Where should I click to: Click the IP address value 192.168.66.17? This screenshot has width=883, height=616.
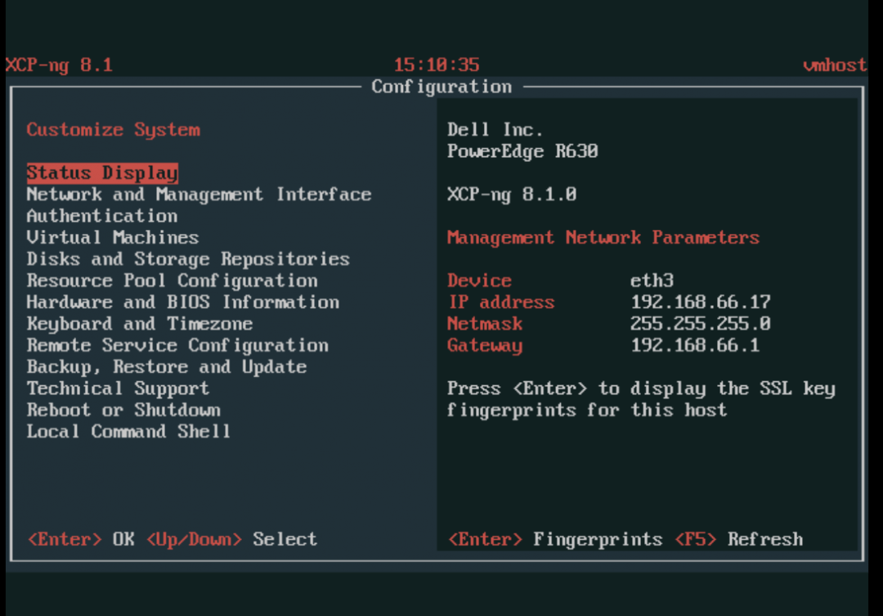click(x=700, y=303)
